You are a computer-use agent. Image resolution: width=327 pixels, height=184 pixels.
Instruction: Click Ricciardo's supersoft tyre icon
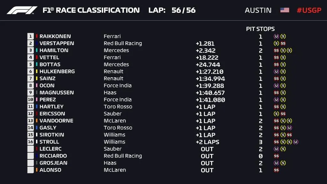[x=276, y=156]
